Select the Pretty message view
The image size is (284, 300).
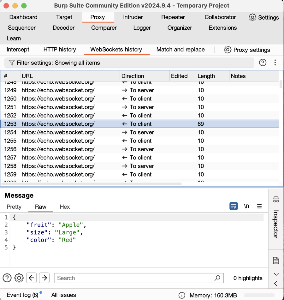14,207
